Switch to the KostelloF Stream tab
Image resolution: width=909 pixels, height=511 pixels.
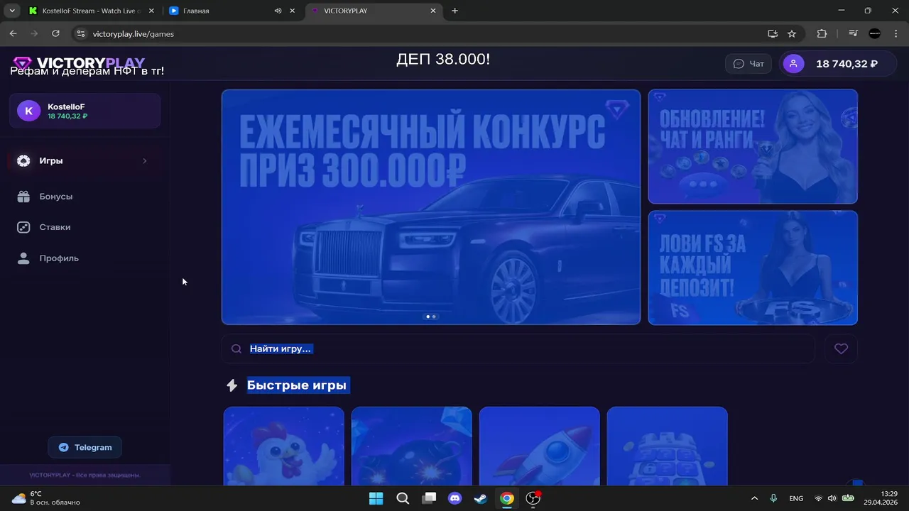[x=92, y=11]
